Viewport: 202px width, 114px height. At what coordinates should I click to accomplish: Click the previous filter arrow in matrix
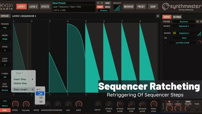(198, 22)
